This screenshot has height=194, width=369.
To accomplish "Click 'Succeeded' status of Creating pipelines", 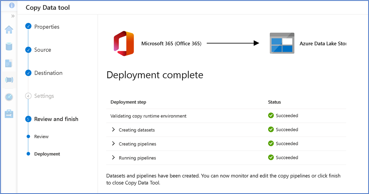I will (287, 144).
